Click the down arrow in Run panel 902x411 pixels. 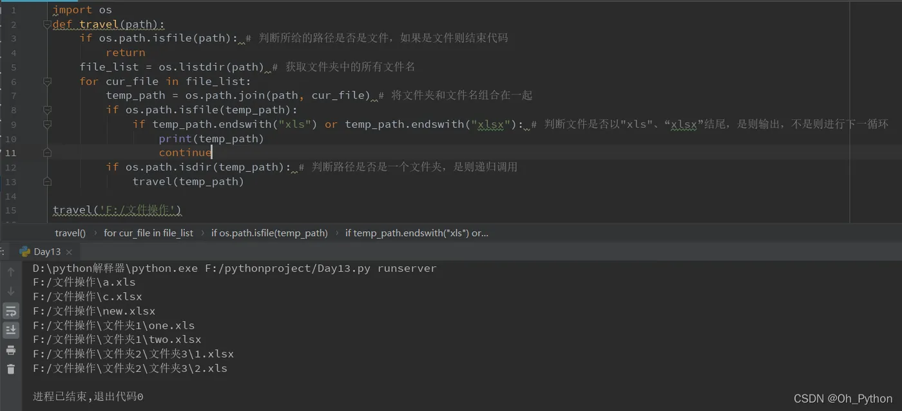tap(11, 291)
